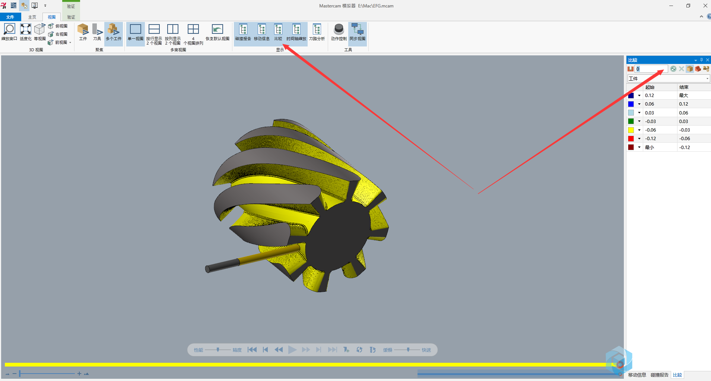Viewport: 711px width, 381px height.
Task: Click the yellow color swatch
Action: pos(631,130)
